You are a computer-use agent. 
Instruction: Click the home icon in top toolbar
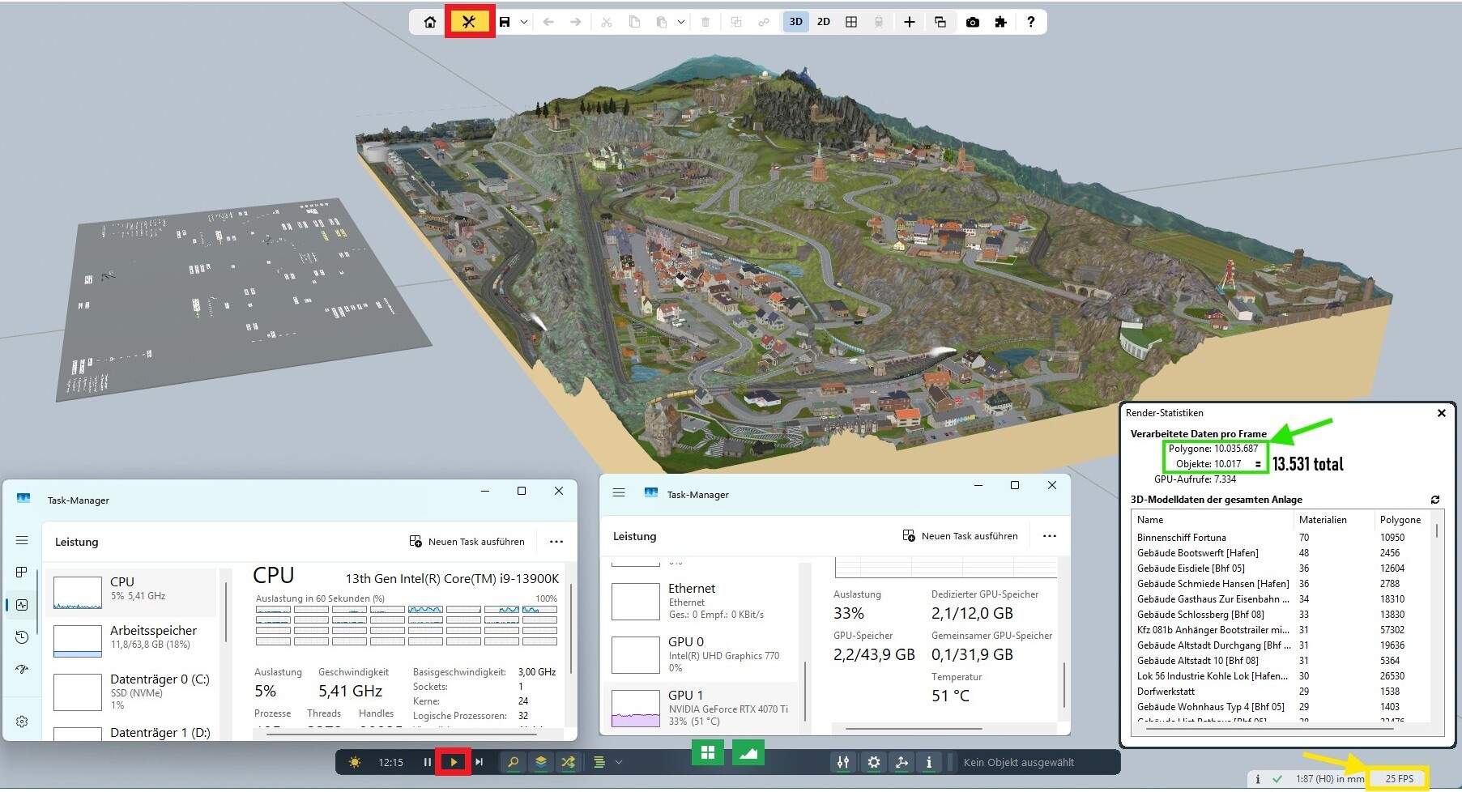[430, 22]
